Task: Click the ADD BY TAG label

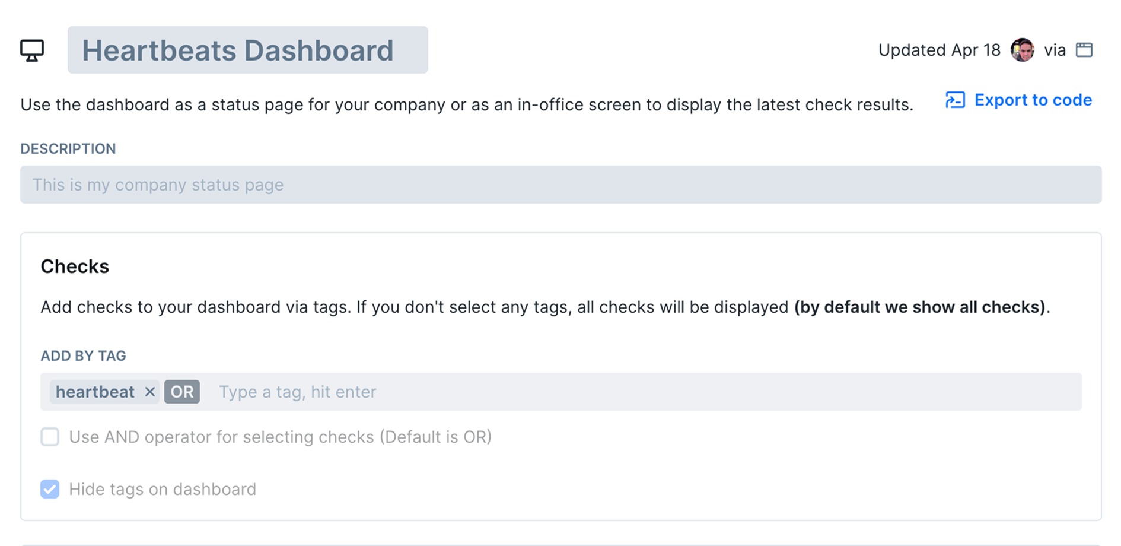Action: point(83,356)
